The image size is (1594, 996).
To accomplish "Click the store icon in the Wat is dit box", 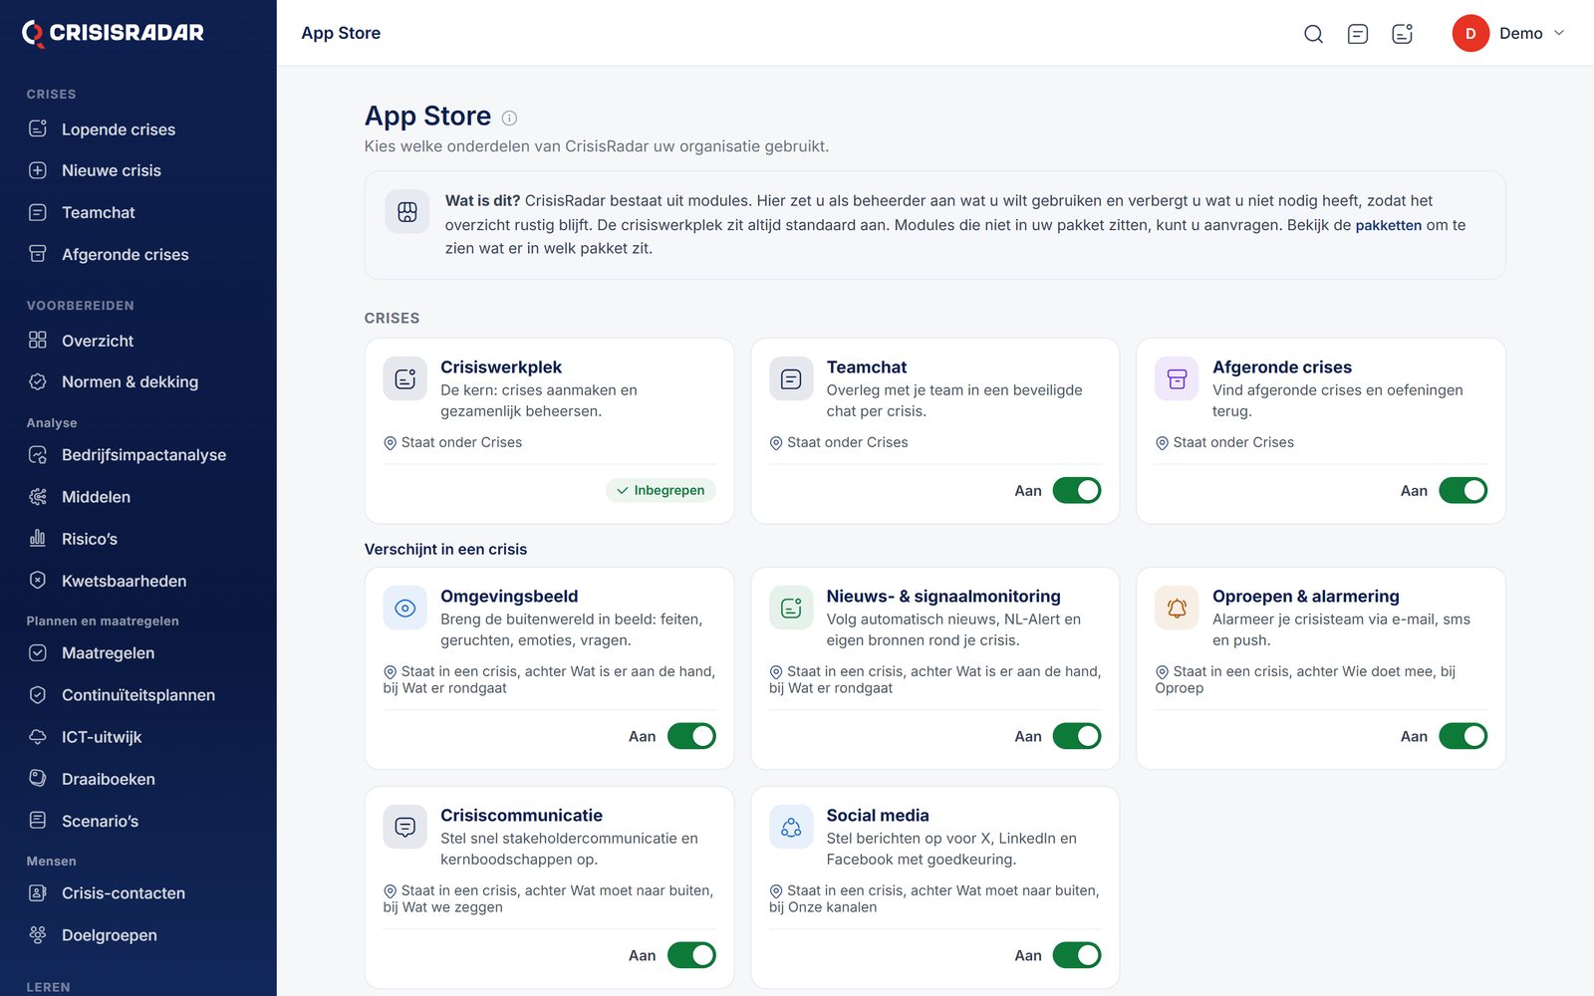I will 407,212.
